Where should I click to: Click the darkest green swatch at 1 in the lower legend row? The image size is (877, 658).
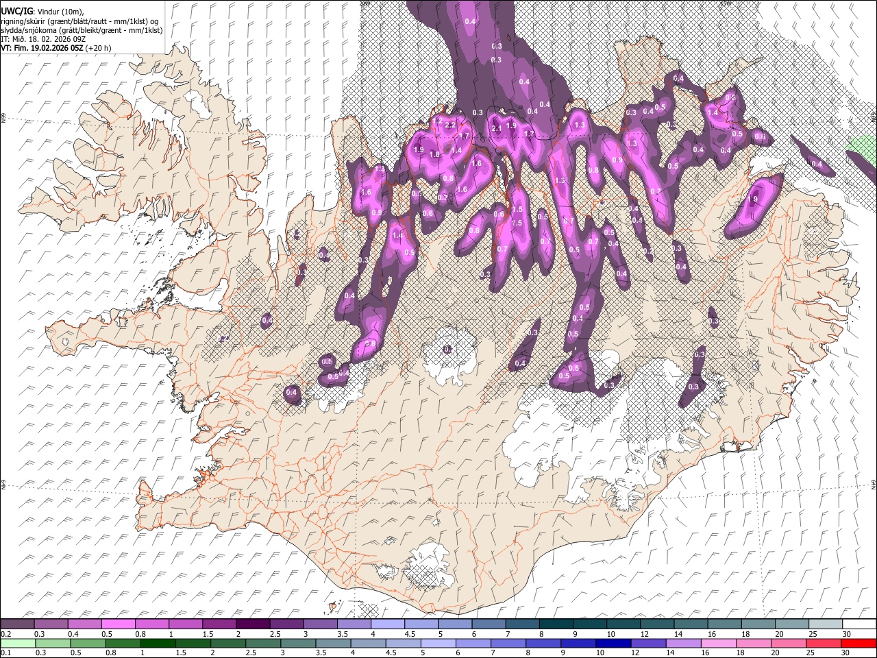159,643
